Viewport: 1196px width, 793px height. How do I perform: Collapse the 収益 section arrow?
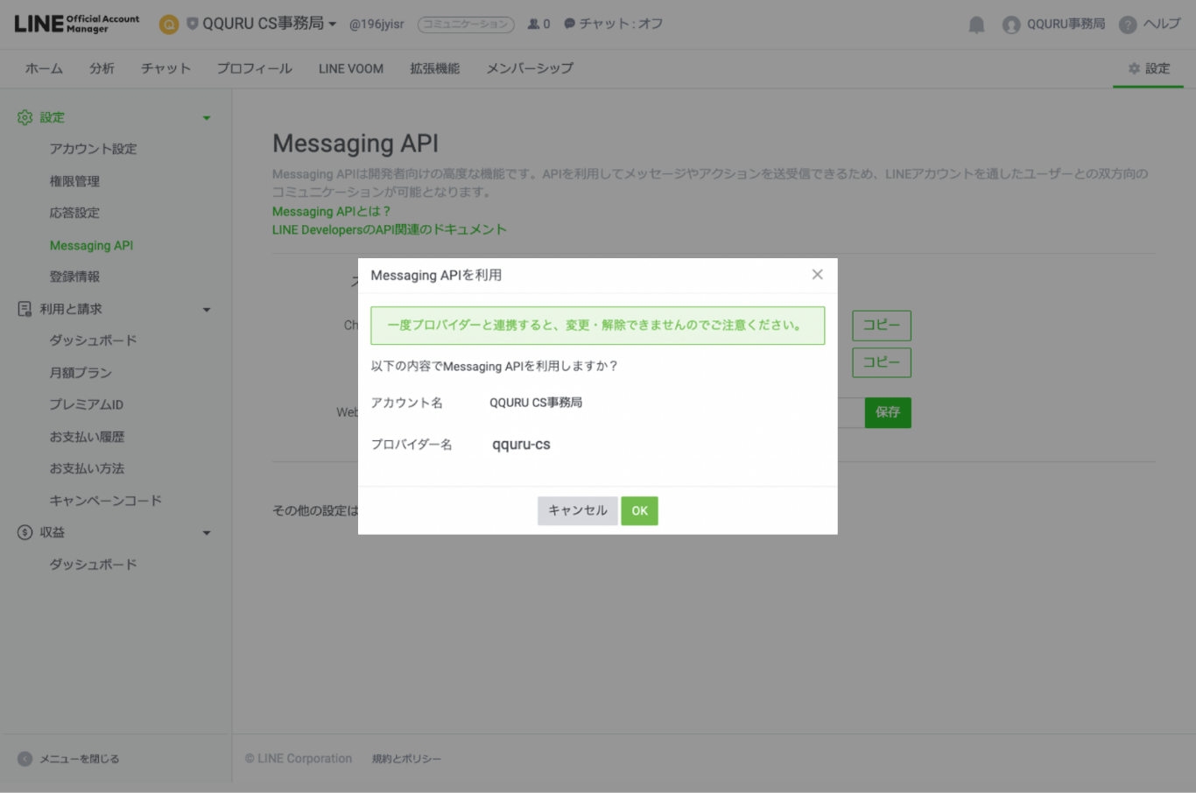207,533
